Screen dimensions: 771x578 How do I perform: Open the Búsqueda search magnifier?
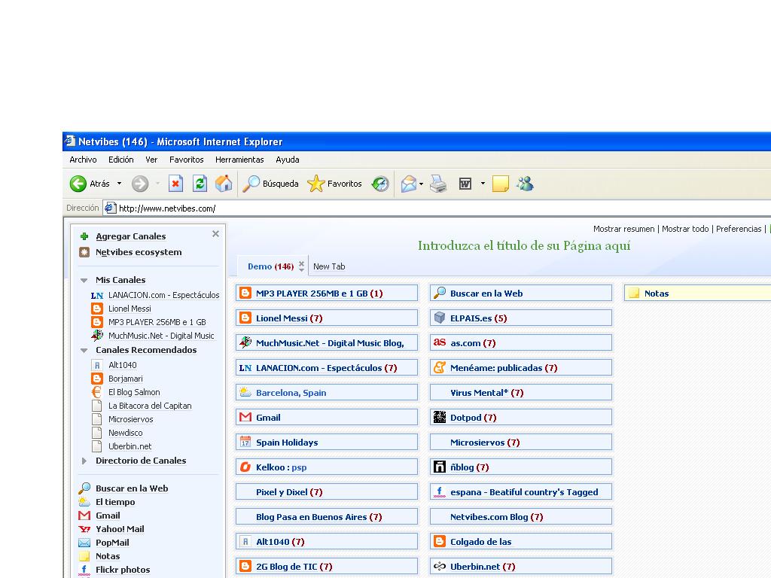[270, 184]
